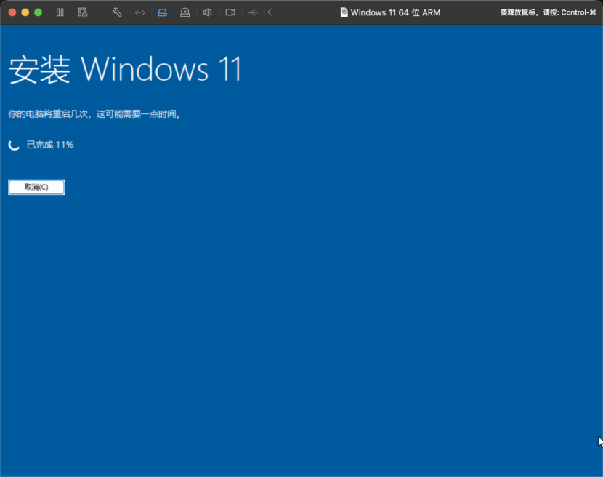Click the camera device icon
The height and width of the screenshot is (477, 603).
coord(230,12)
